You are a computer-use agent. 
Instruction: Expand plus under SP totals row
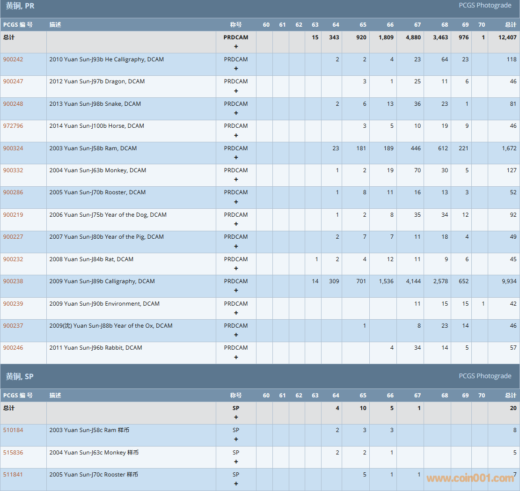point(236,417)
